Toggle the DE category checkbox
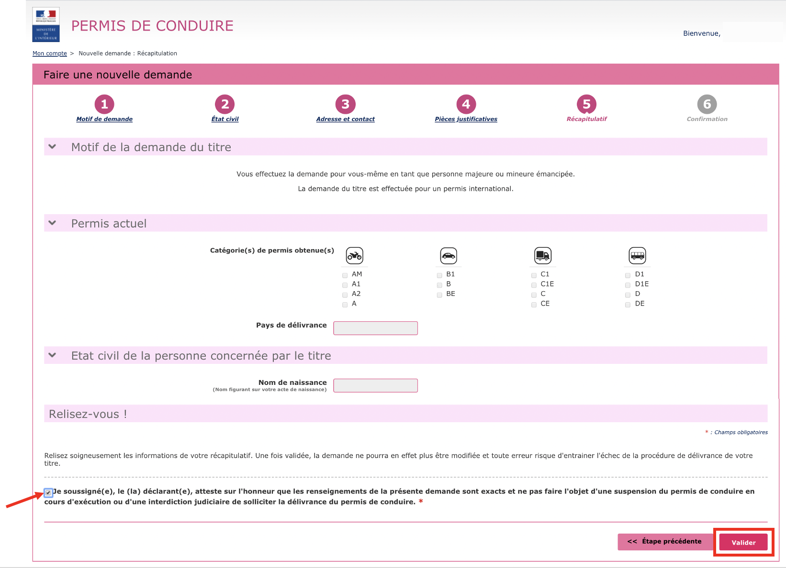This screenshot has width=786, height=568. pos(628,305)
